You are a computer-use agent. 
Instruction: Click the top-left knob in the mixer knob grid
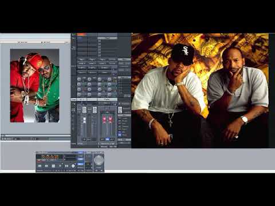(79, 80)
